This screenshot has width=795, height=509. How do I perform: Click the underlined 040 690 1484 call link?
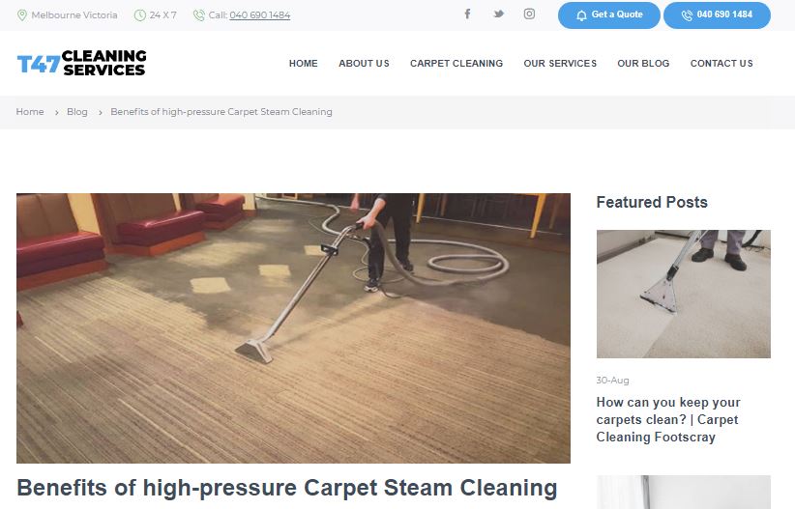click(x=259, y=15)
